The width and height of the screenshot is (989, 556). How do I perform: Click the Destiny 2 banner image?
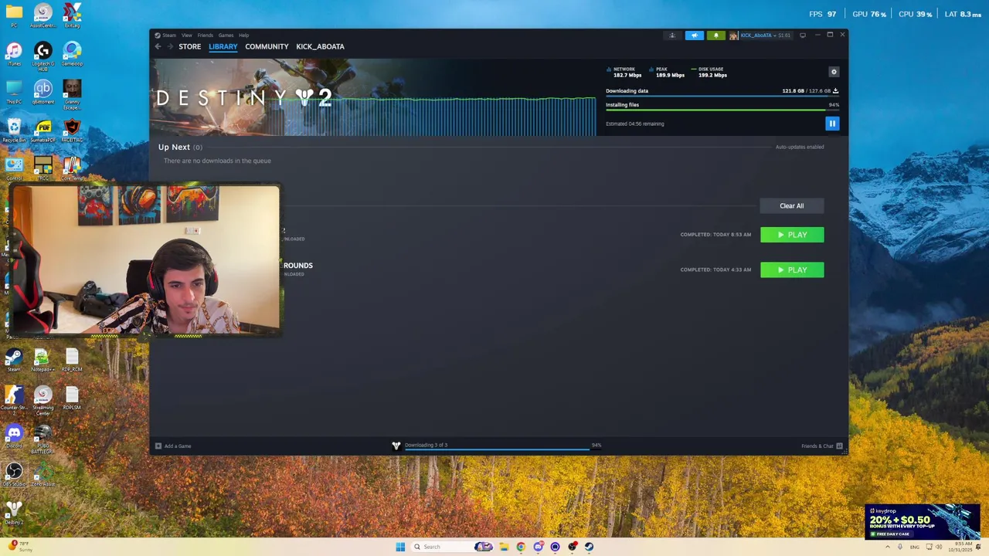click(x=373, y=97)
